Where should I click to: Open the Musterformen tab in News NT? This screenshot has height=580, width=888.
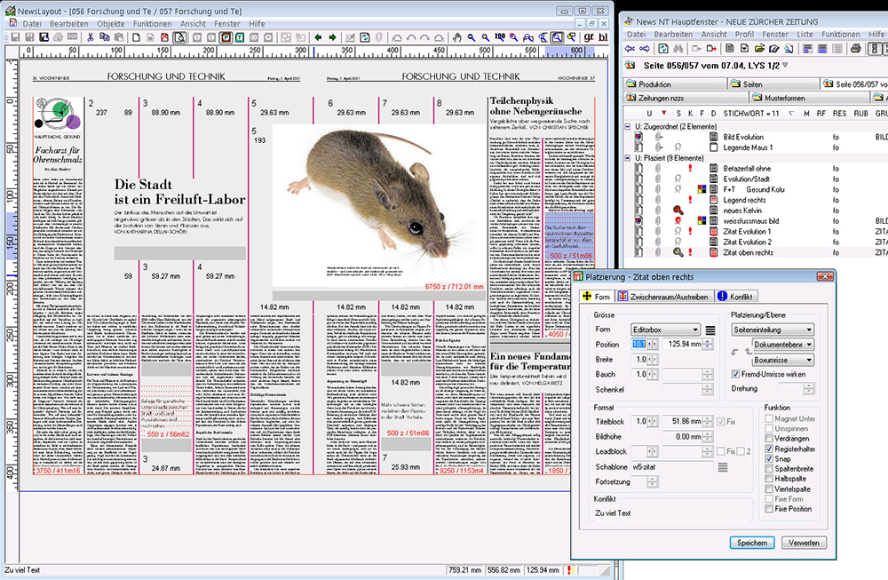809,98
